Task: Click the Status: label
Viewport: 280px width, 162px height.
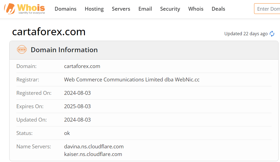Action: click(25, 133)
